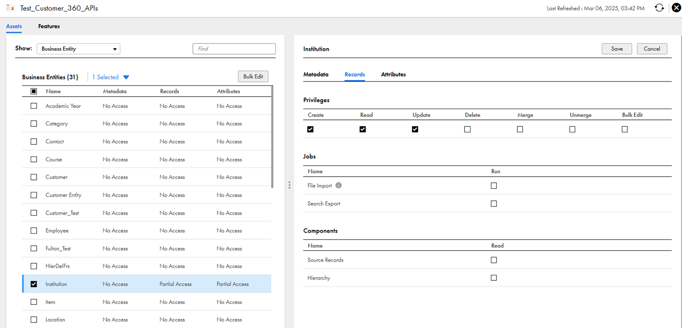Click the Cancel button
Screen dimensions: 682x328
[x=652, y=49]
